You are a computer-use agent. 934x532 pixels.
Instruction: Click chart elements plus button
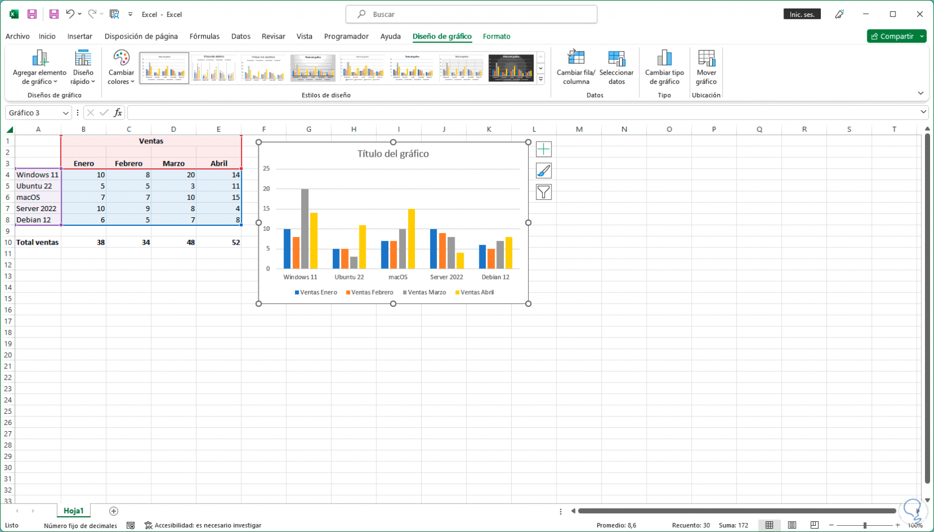543,149
